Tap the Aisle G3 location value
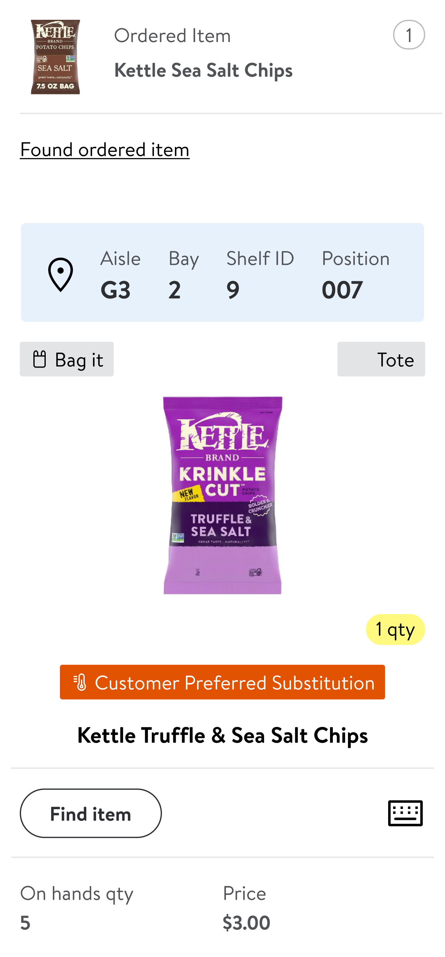This screenshot has height=957, width=445. tap(116, 290)
